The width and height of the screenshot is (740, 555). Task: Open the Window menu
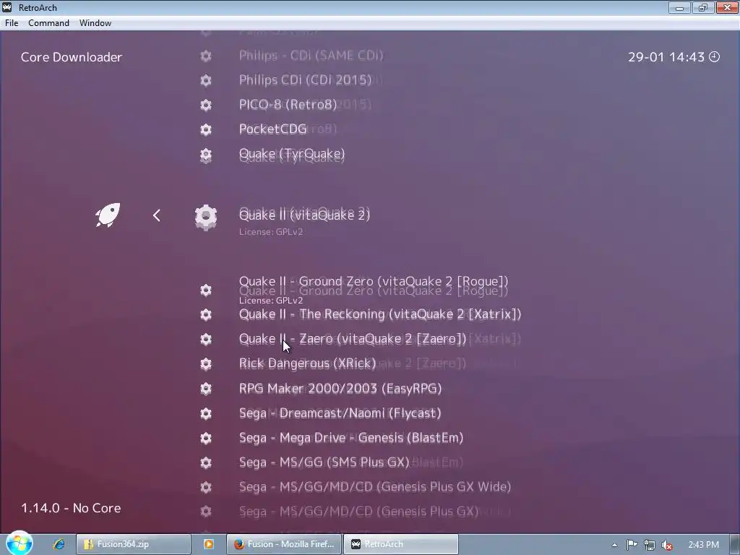95,22
